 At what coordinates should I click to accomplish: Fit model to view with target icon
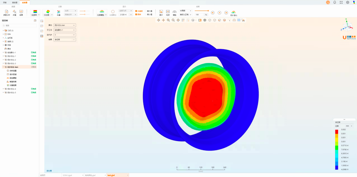[178, 20]
